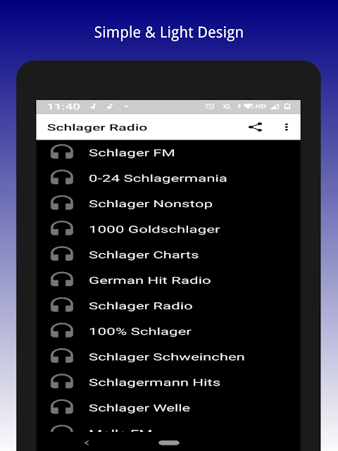This screenshot has width=338, height=451.
Task: Tap the muted notifications bell icon
Action: click(x=227, y=106)
